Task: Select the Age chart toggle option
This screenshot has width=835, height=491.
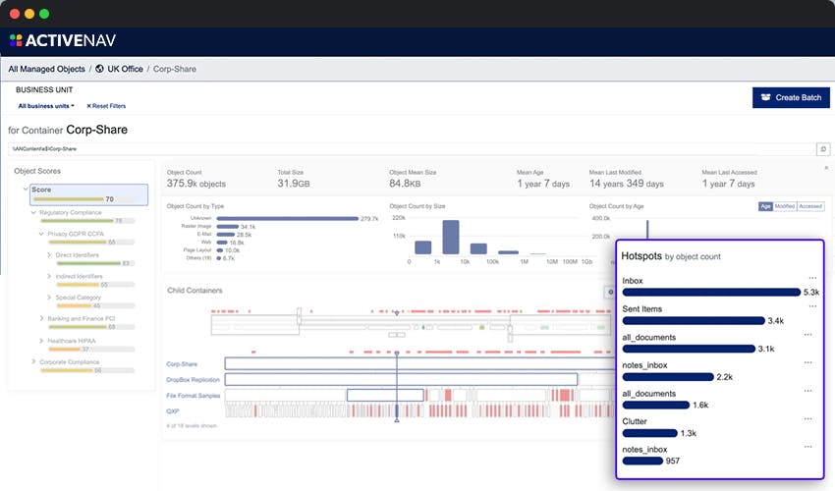Action: (x=765, y=206)
